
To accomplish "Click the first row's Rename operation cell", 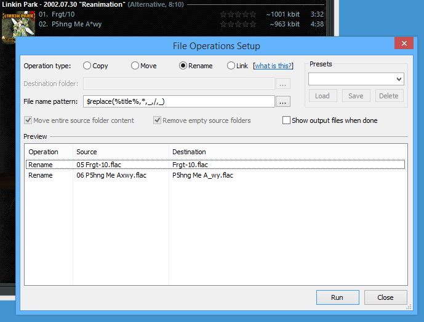I will (x=41, y=165).
